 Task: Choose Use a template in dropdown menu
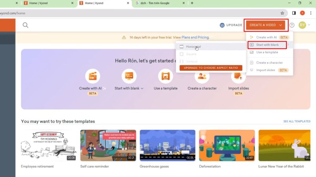[270, 52]
